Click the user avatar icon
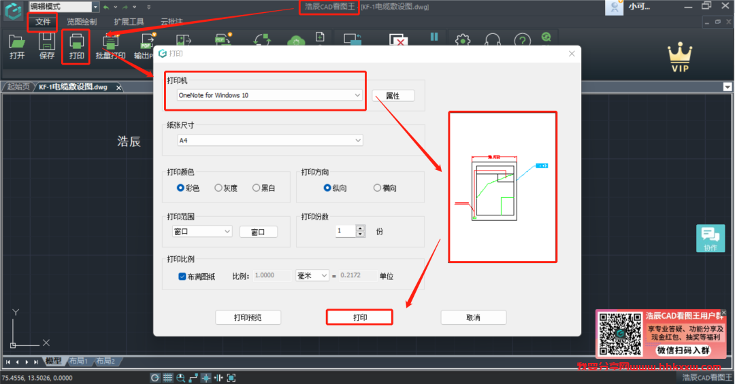Screen dimensions: 735x384 coord(614,7)
